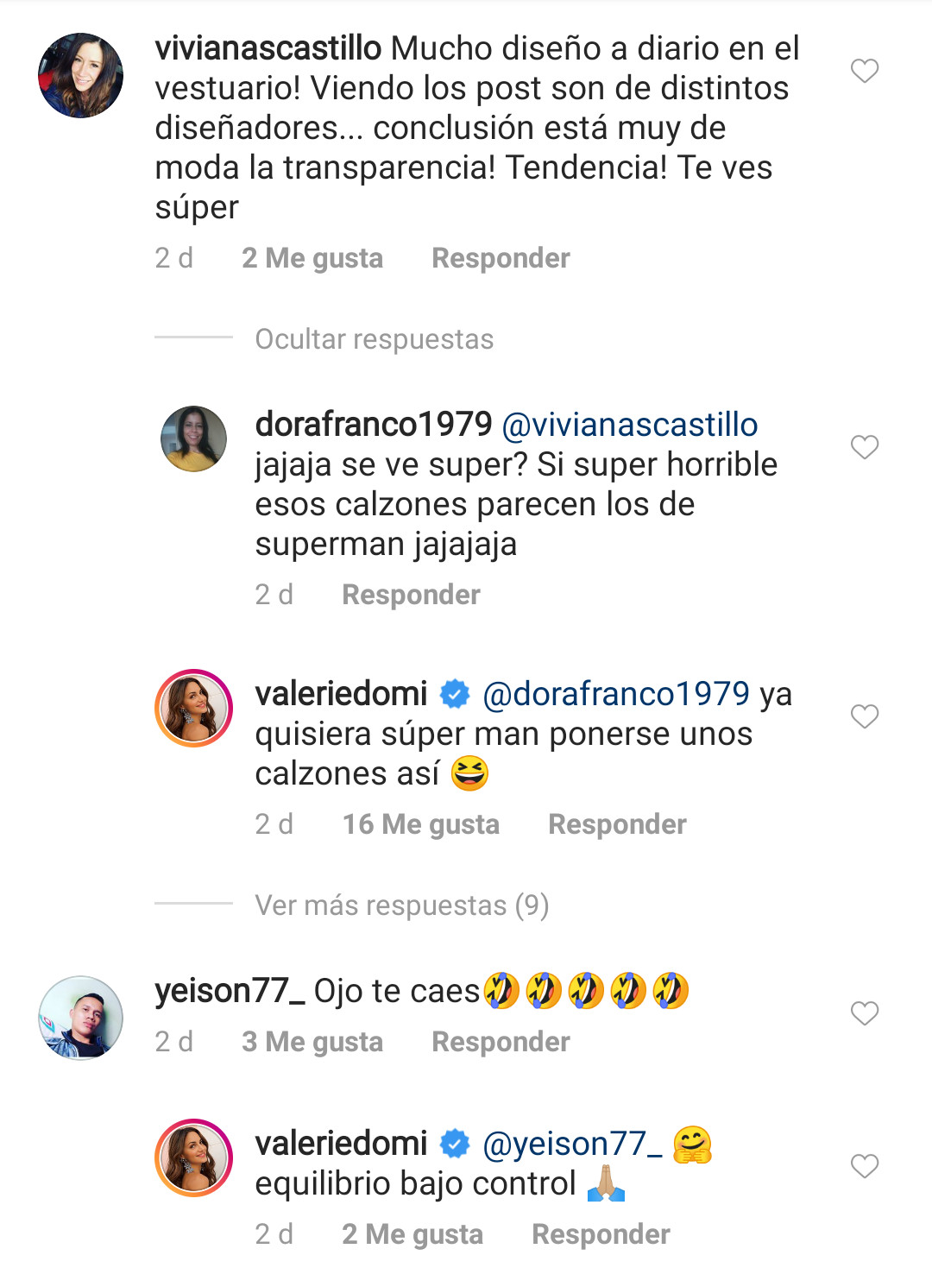
Task: View the 16 Me gusta likes list
Action: point(420,824)
